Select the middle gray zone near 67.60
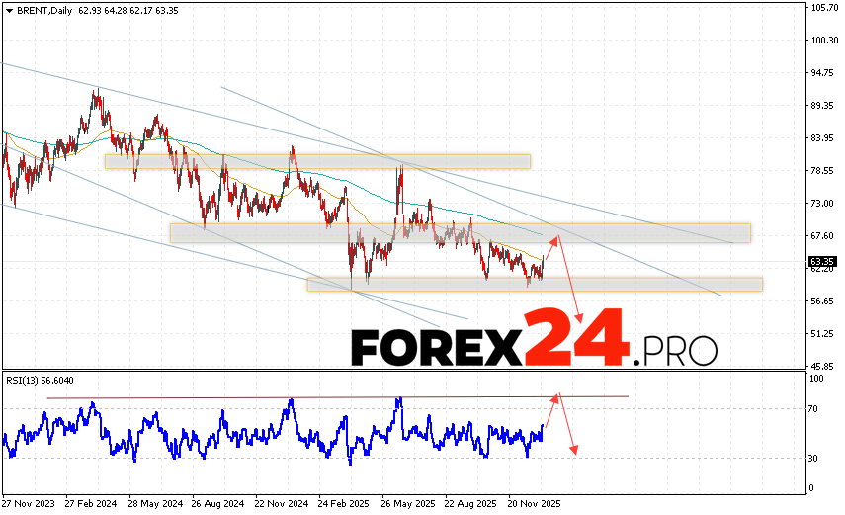Viewport: 845px width, 515px height. coord(460,232)
